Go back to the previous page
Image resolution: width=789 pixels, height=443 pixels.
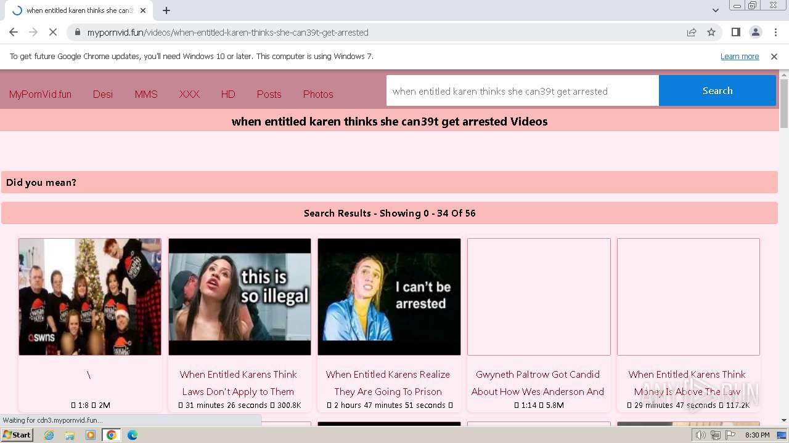coord(14,32)
